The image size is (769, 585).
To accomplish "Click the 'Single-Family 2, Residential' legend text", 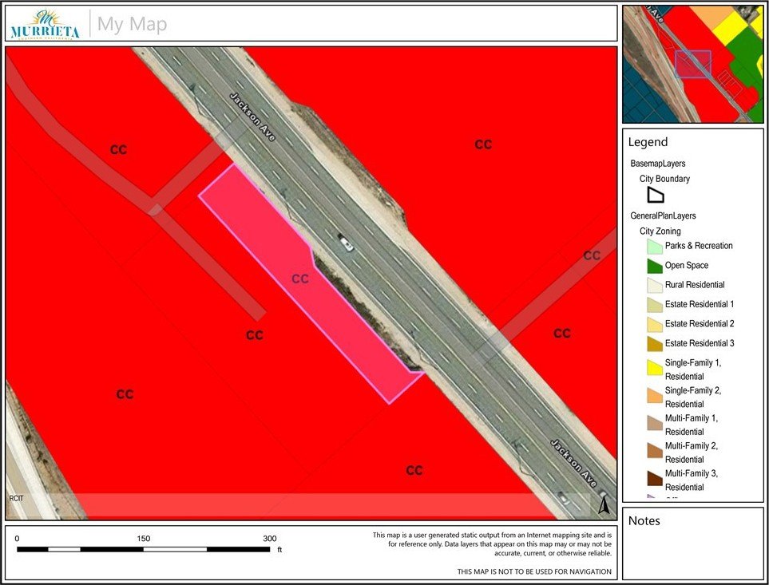I will pyautogui.click(x=693, y=397).
